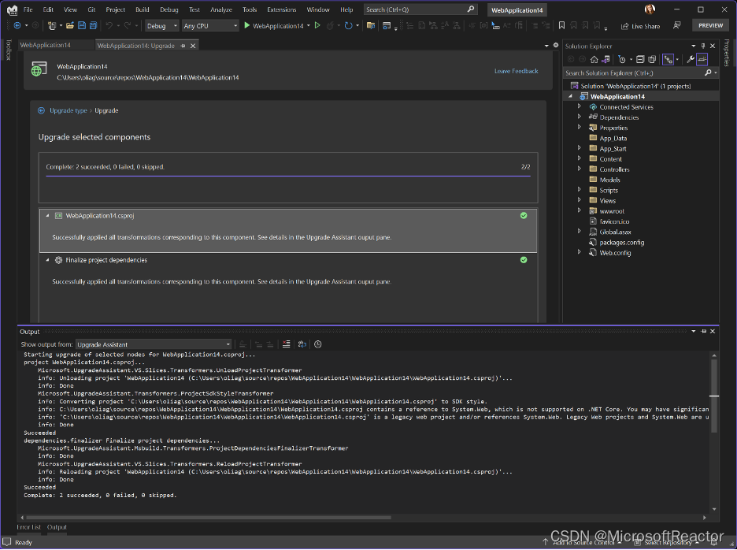The height and width of the screenshot is (550, 737).
Task: Collapse the Finalize project dependencies item
Action: click(x=47, y=260)
